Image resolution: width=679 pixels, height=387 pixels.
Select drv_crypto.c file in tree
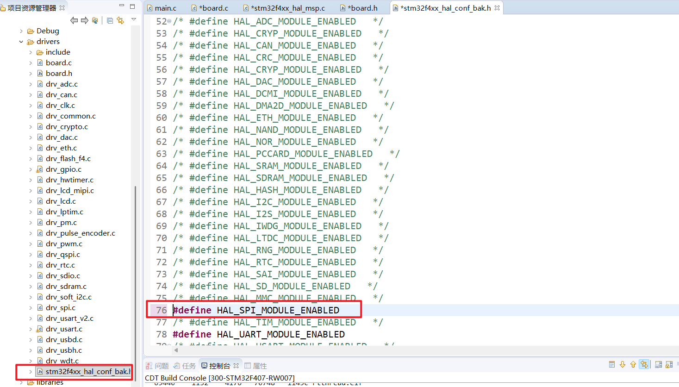67,127
